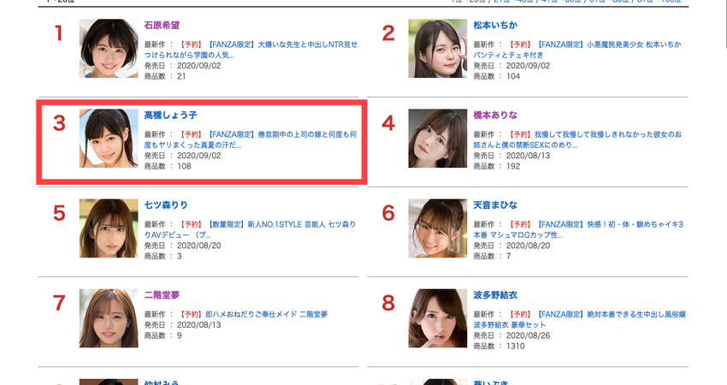This screenshot has width=727, height=385.
Task: Open the 七ツ森りり name link
Action: pos(166,205)
